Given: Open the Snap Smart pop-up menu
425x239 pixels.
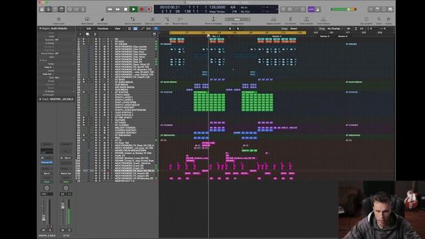Looking at the screenshot, I should click(294, 29).
